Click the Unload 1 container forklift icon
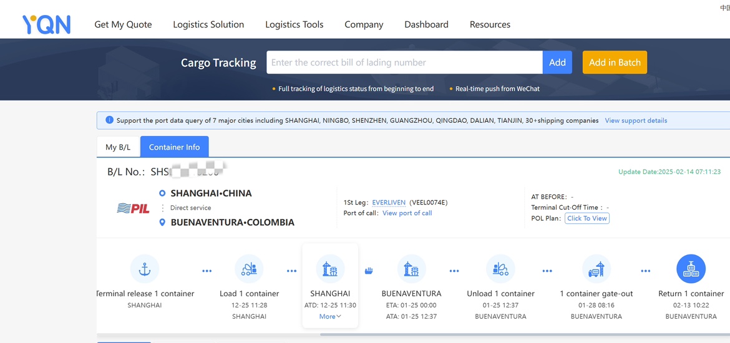Viewport: 730px width, 343px height. [x=500, y=269]
